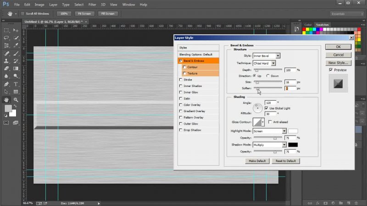
Task: Click the layer fx icon at panel bottom
Action: click(317, 203)
